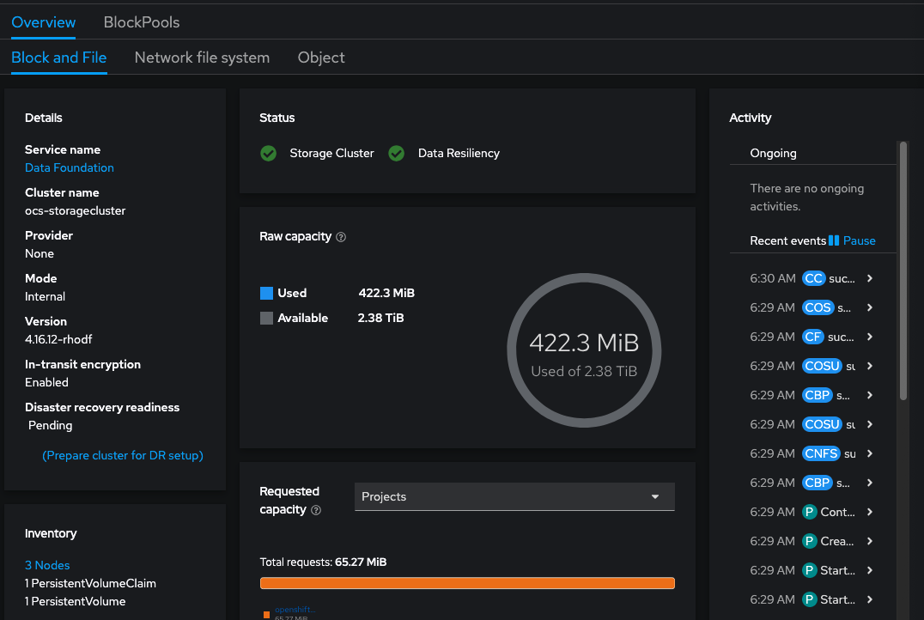Click the Data Resiliency green check icon
This screenshot has height=620, width=924.
click(x=397, y=153)
